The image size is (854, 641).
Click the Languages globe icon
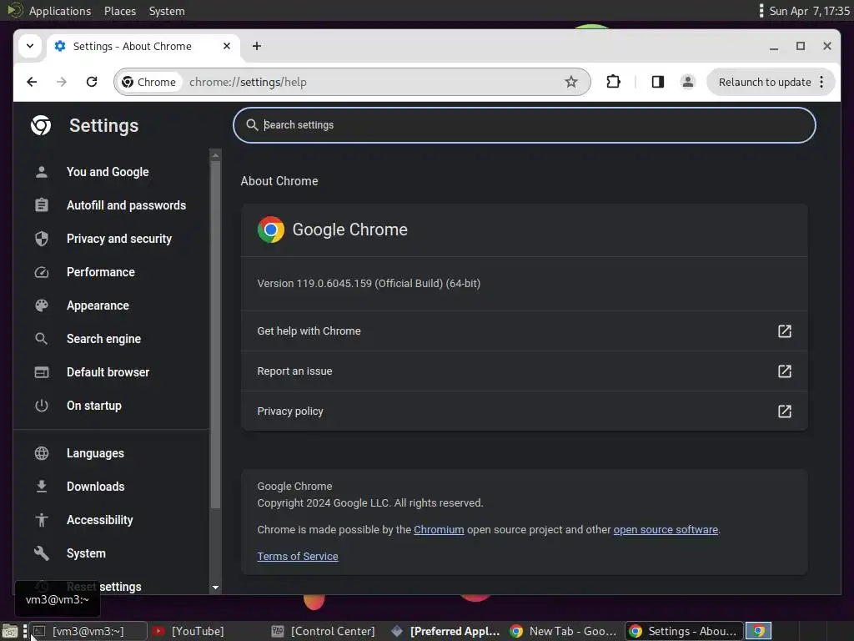click(x=42, y=453)
